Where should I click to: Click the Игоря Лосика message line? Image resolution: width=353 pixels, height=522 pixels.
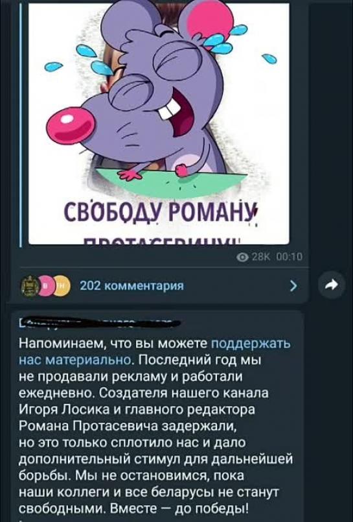tap(137, 409)
